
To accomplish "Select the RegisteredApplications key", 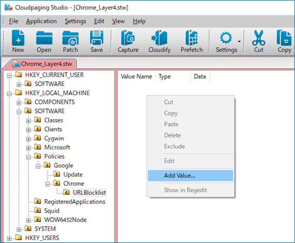I will click(x=75, y=202).
